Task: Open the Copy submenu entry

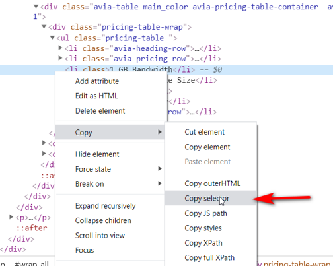Action: [110, 132]
